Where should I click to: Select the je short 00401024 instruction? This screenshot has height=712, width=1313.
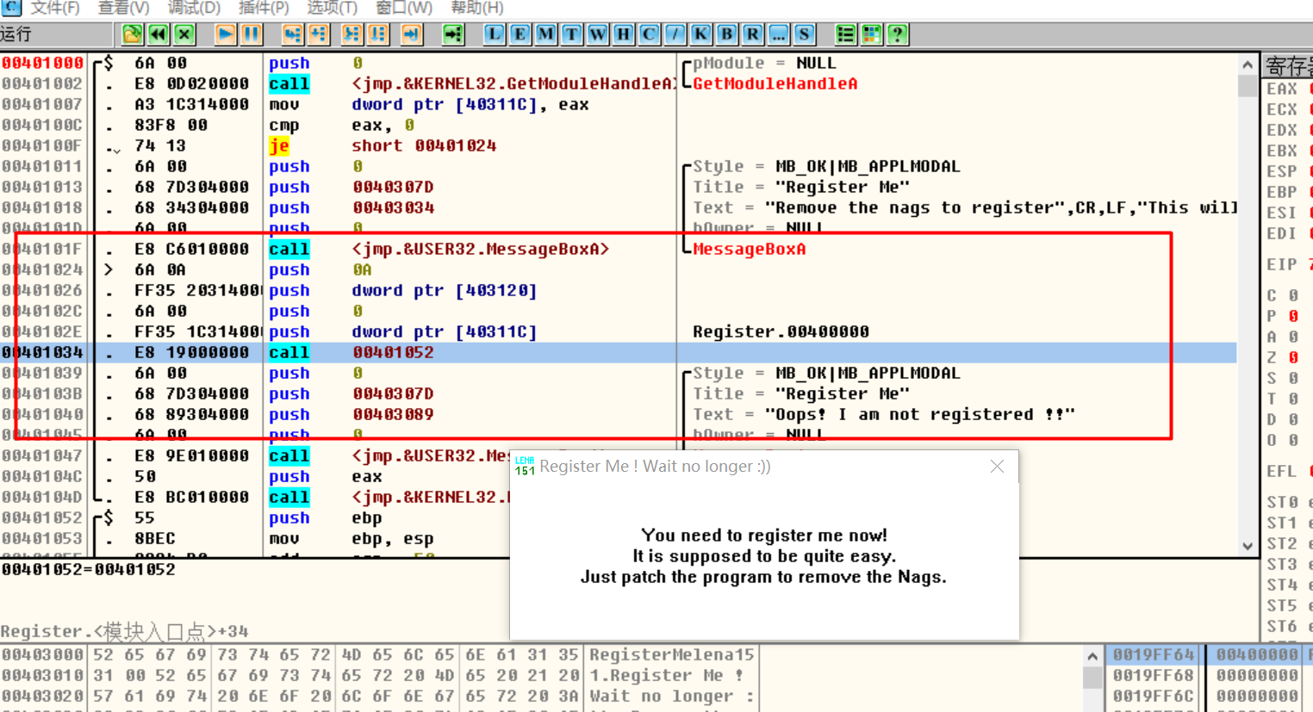(619, 145)
